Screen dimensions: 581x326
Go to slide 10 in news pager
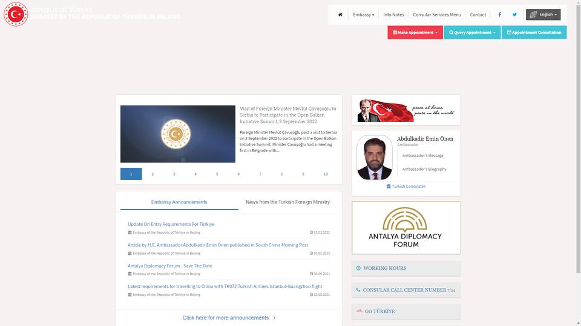pos(326,174)
